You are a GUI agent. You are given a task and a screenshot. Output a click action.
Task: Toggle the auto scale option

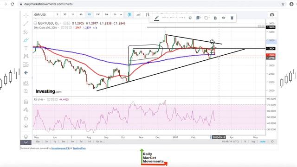[x=263, y=141]
